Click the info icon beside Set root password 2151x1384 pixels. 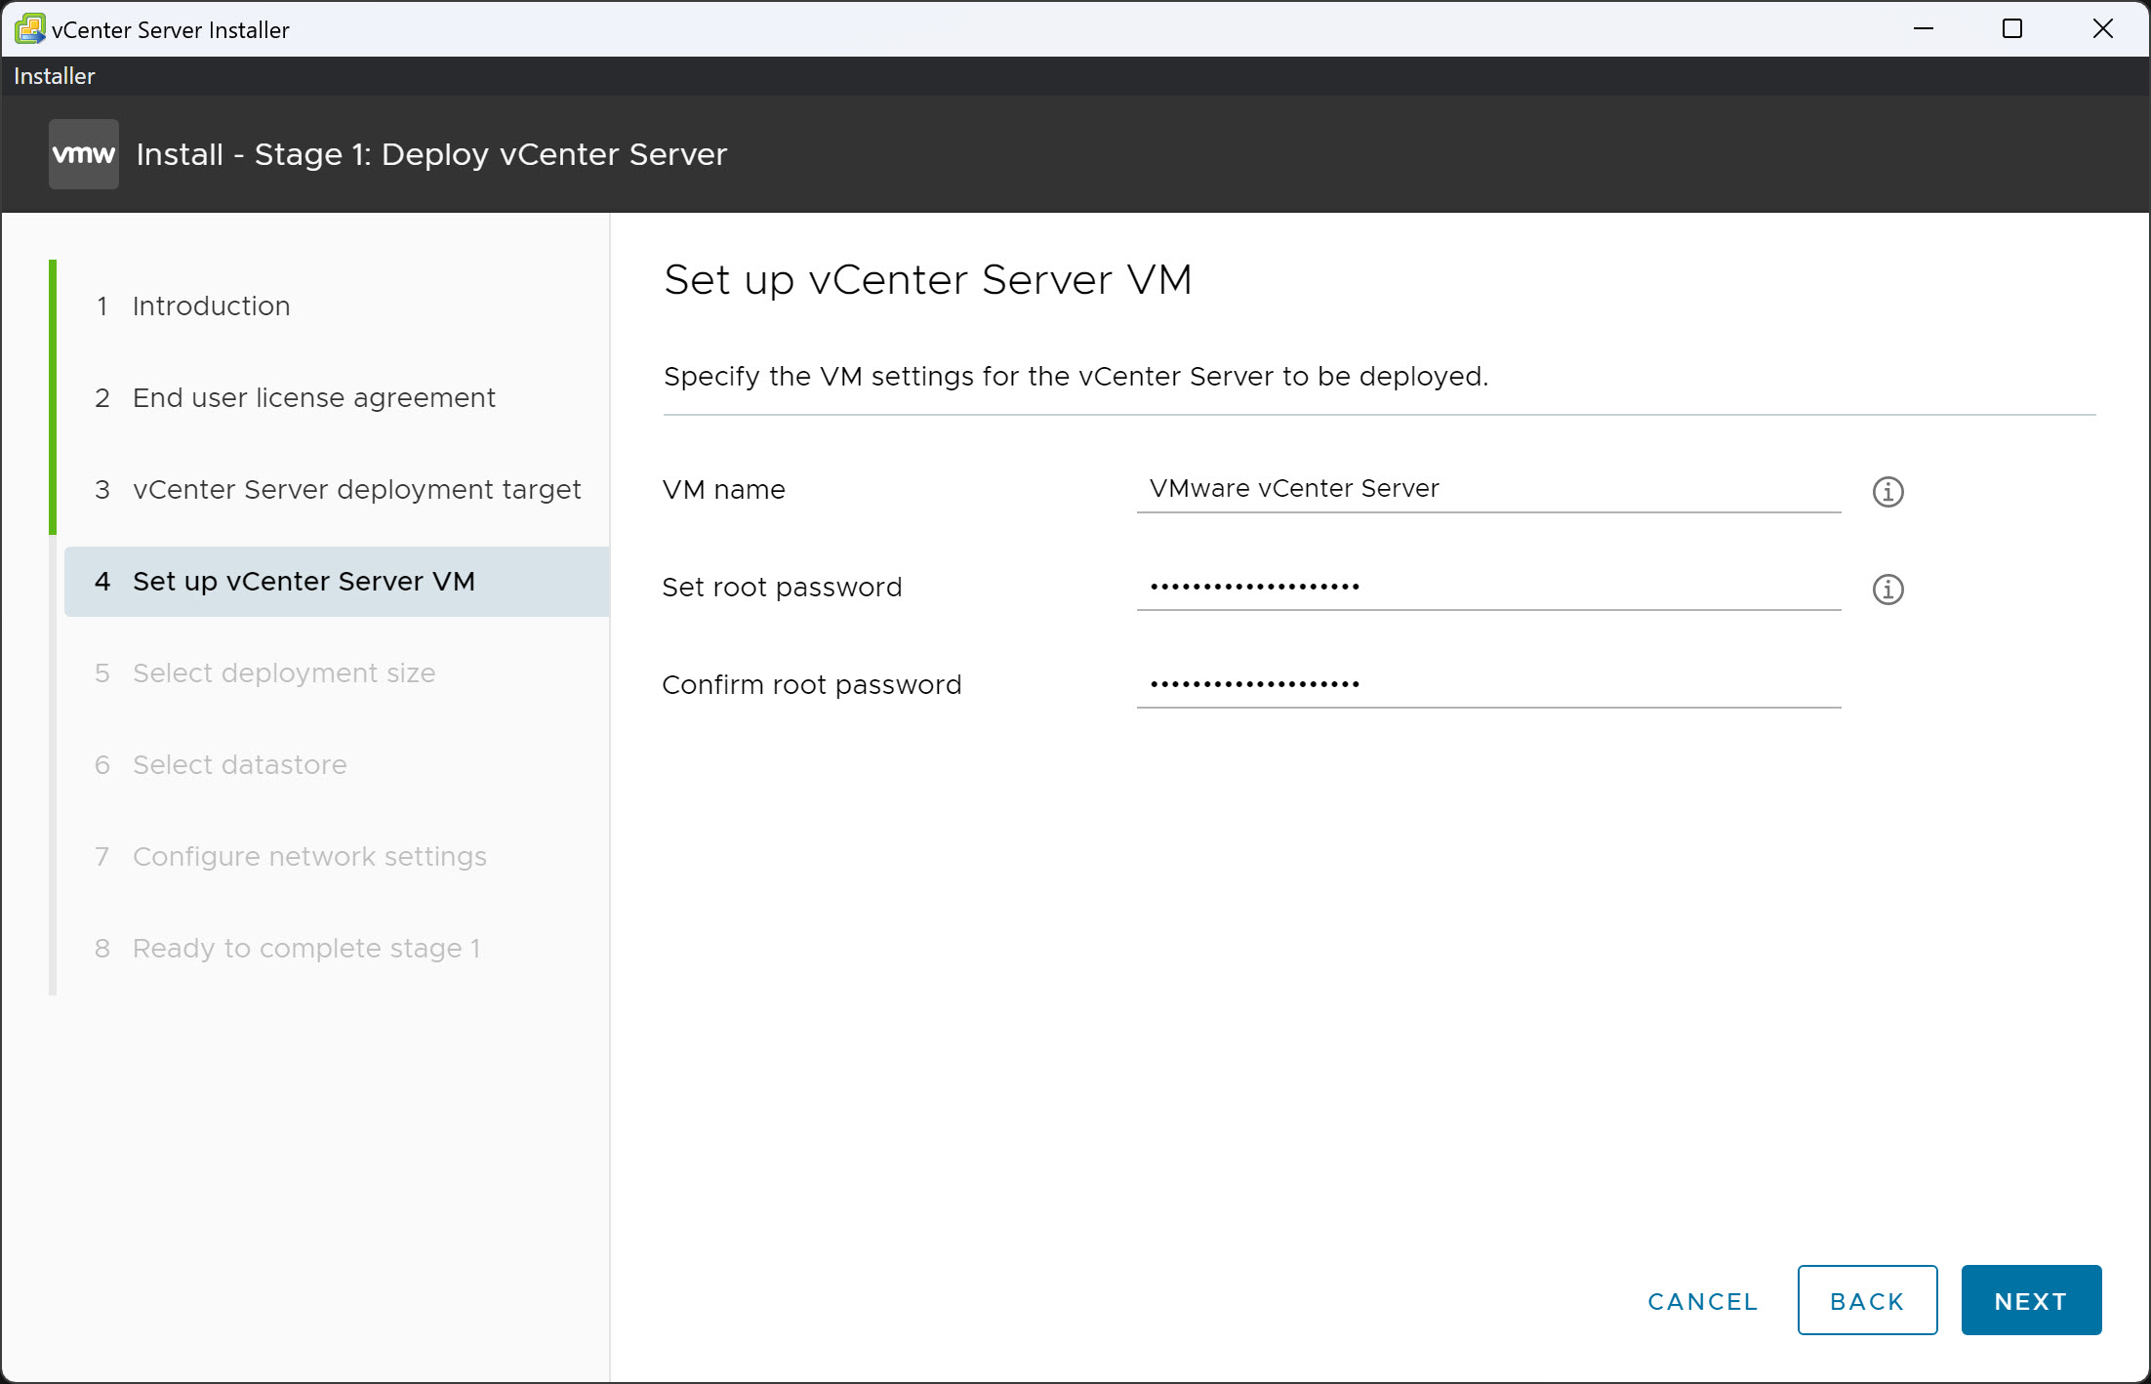pyautogui.click(x=1889, y=590)
